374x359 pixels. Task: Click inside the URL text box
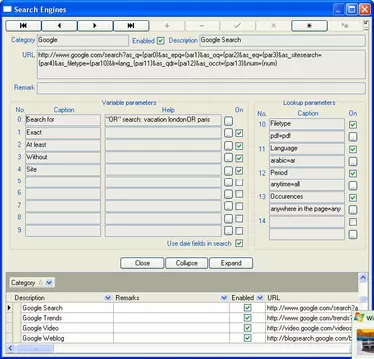pos(201,64)
